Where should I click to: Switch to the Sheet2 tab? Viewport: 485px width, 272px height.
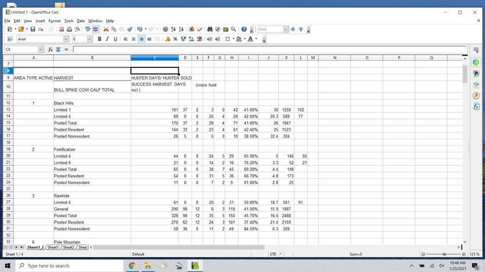pos(68,248)
